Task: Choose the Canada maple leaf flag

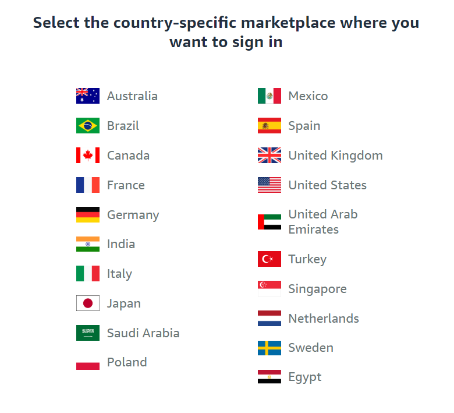Action: tap(88, 156)
